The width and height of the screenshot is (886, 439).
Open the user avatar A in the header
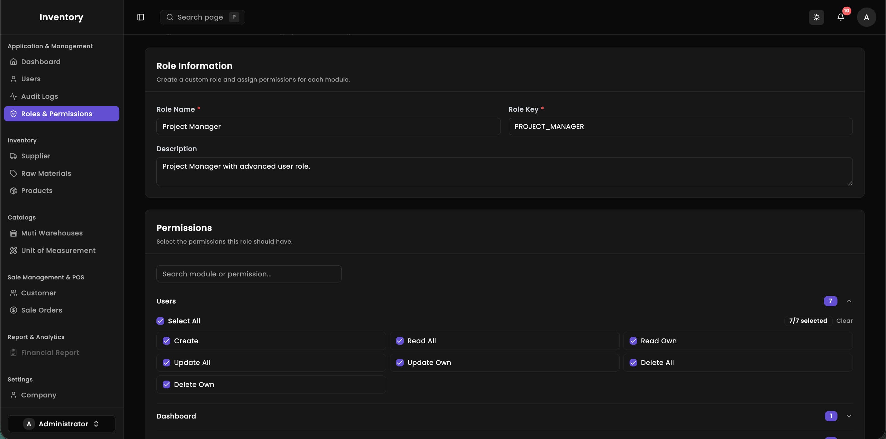(x=866, y=17)
